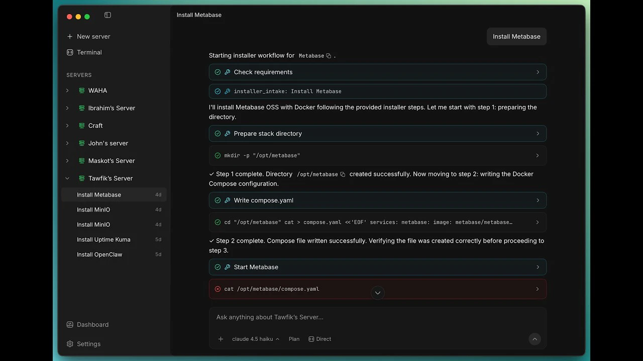Click the red error icon on the cat command
Viewport: 643px width, 361px height.
[x=218, y=289]
